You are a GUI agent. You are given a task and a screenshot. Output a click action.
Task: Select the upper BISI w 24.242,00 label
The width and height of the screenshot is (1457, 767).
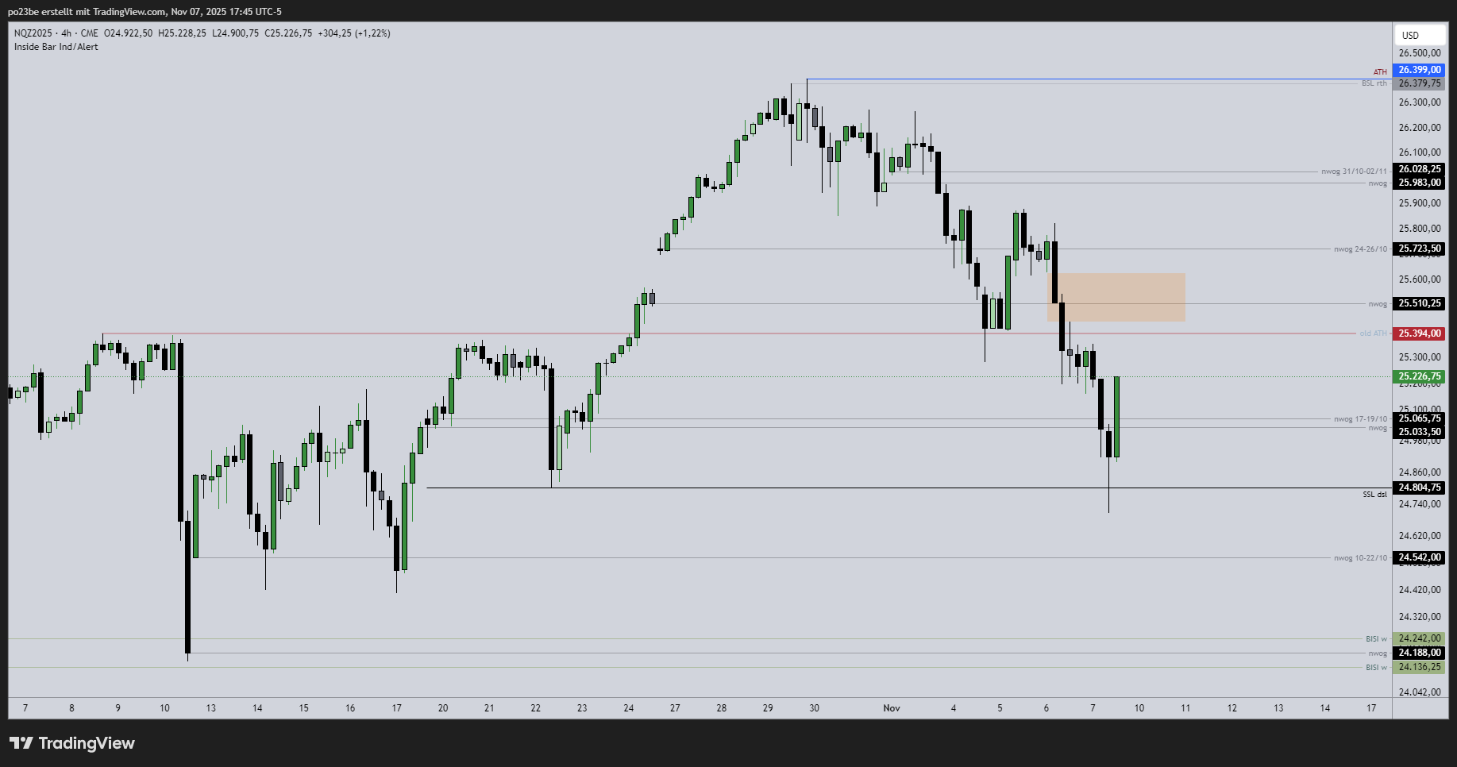click(1420, 638)
